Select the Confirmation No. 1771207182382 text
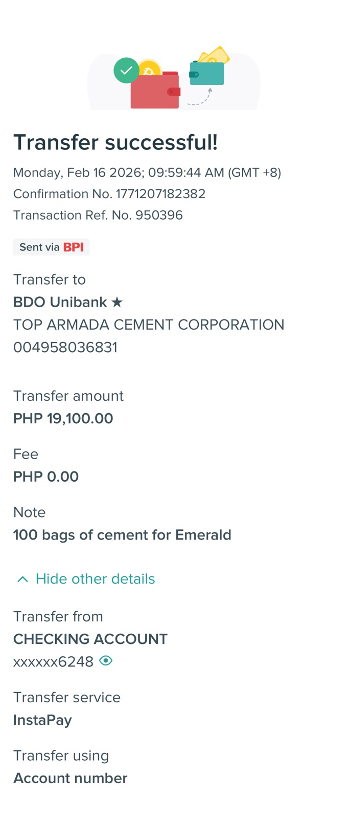Viewport: 347px width, 819px height. pyautogui.click(x=109, y=194)
